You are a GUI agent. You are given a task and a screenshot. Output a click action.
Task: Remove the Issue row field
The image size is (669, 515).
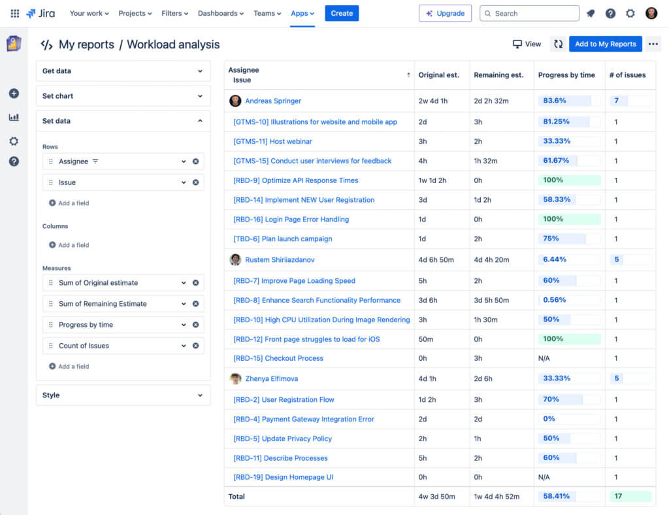[x=195, y=182]
